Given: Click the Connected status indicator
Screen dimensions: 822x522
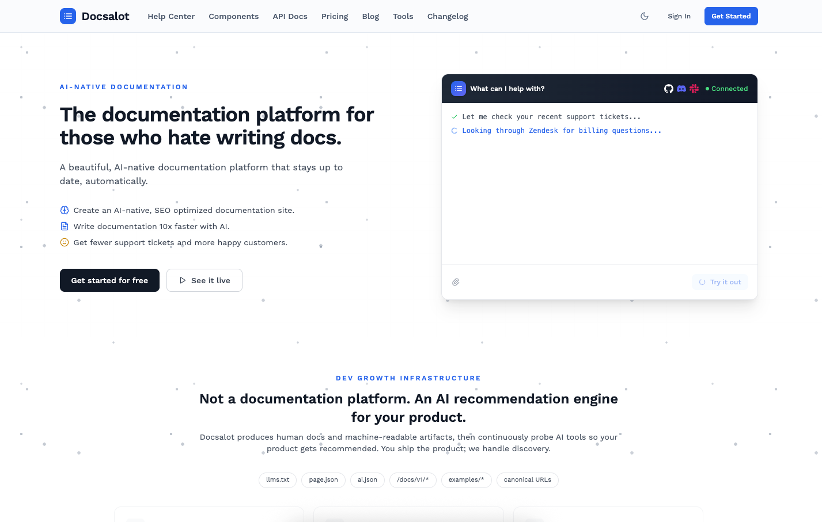Looking at the screenshot, I should click(727, 89).
